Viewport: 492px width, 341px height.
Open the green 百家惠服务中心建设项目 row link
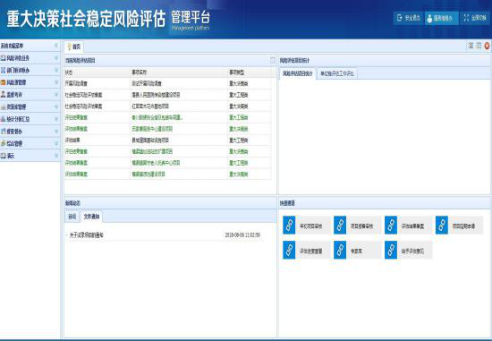pos(152,129)
